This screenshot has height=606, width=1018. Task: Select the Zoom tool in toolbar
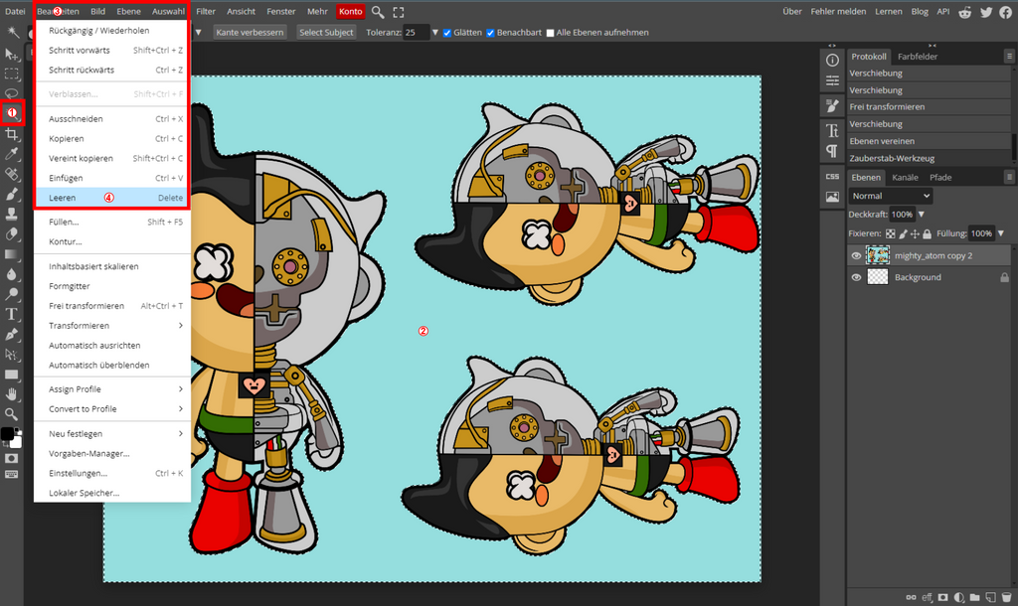12,414
